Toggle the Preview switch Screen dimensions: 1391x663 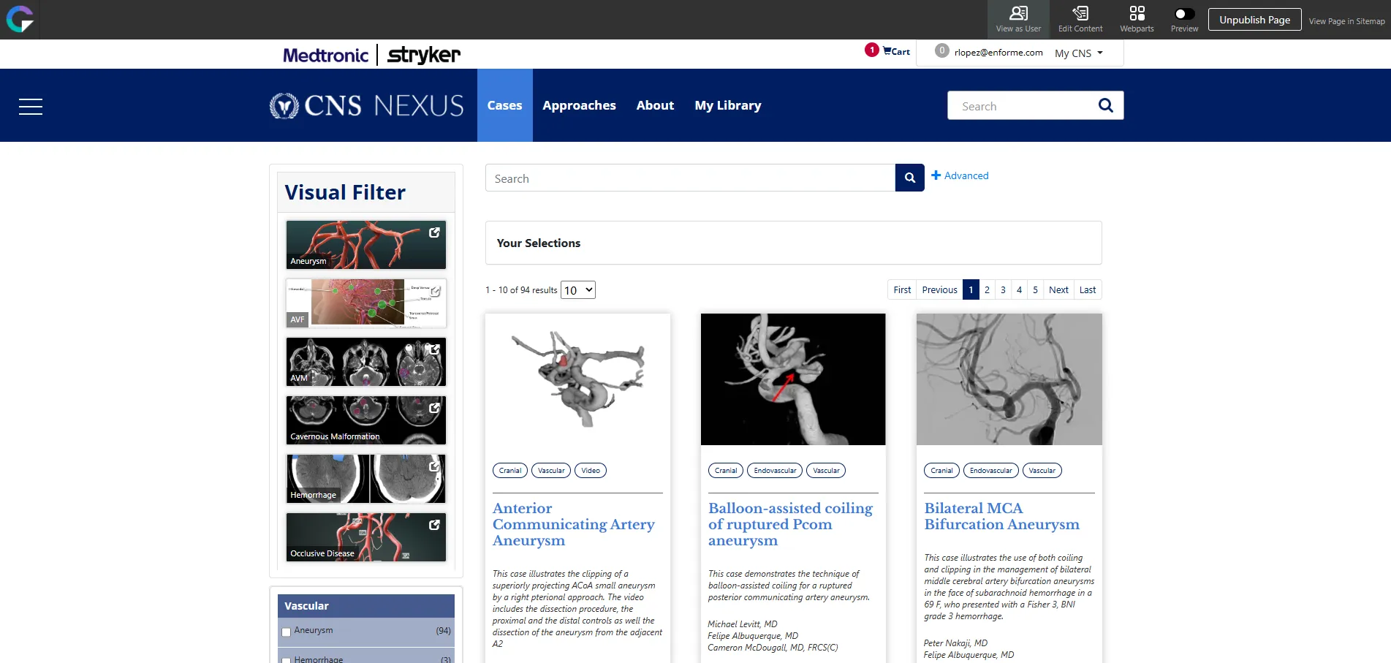click(1184, 14)
